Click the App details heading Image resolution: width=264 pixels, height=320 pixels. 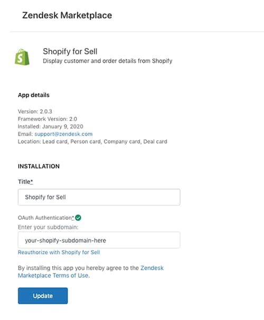point(34,95)
